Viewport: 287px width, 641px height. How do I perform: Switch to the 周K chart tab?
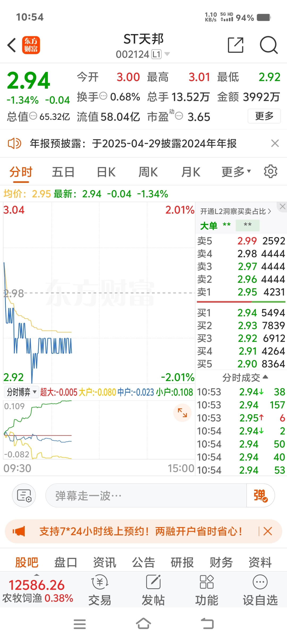[x=148, y=172]
